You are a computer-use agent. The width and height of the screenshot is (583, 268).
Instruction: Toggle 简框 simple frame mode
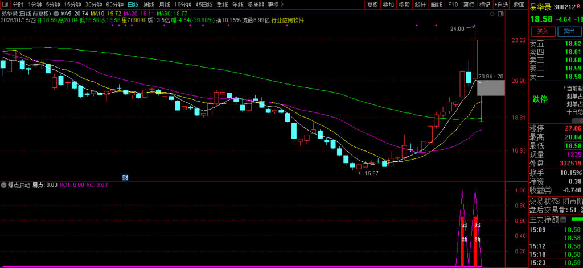click(468, 5)
